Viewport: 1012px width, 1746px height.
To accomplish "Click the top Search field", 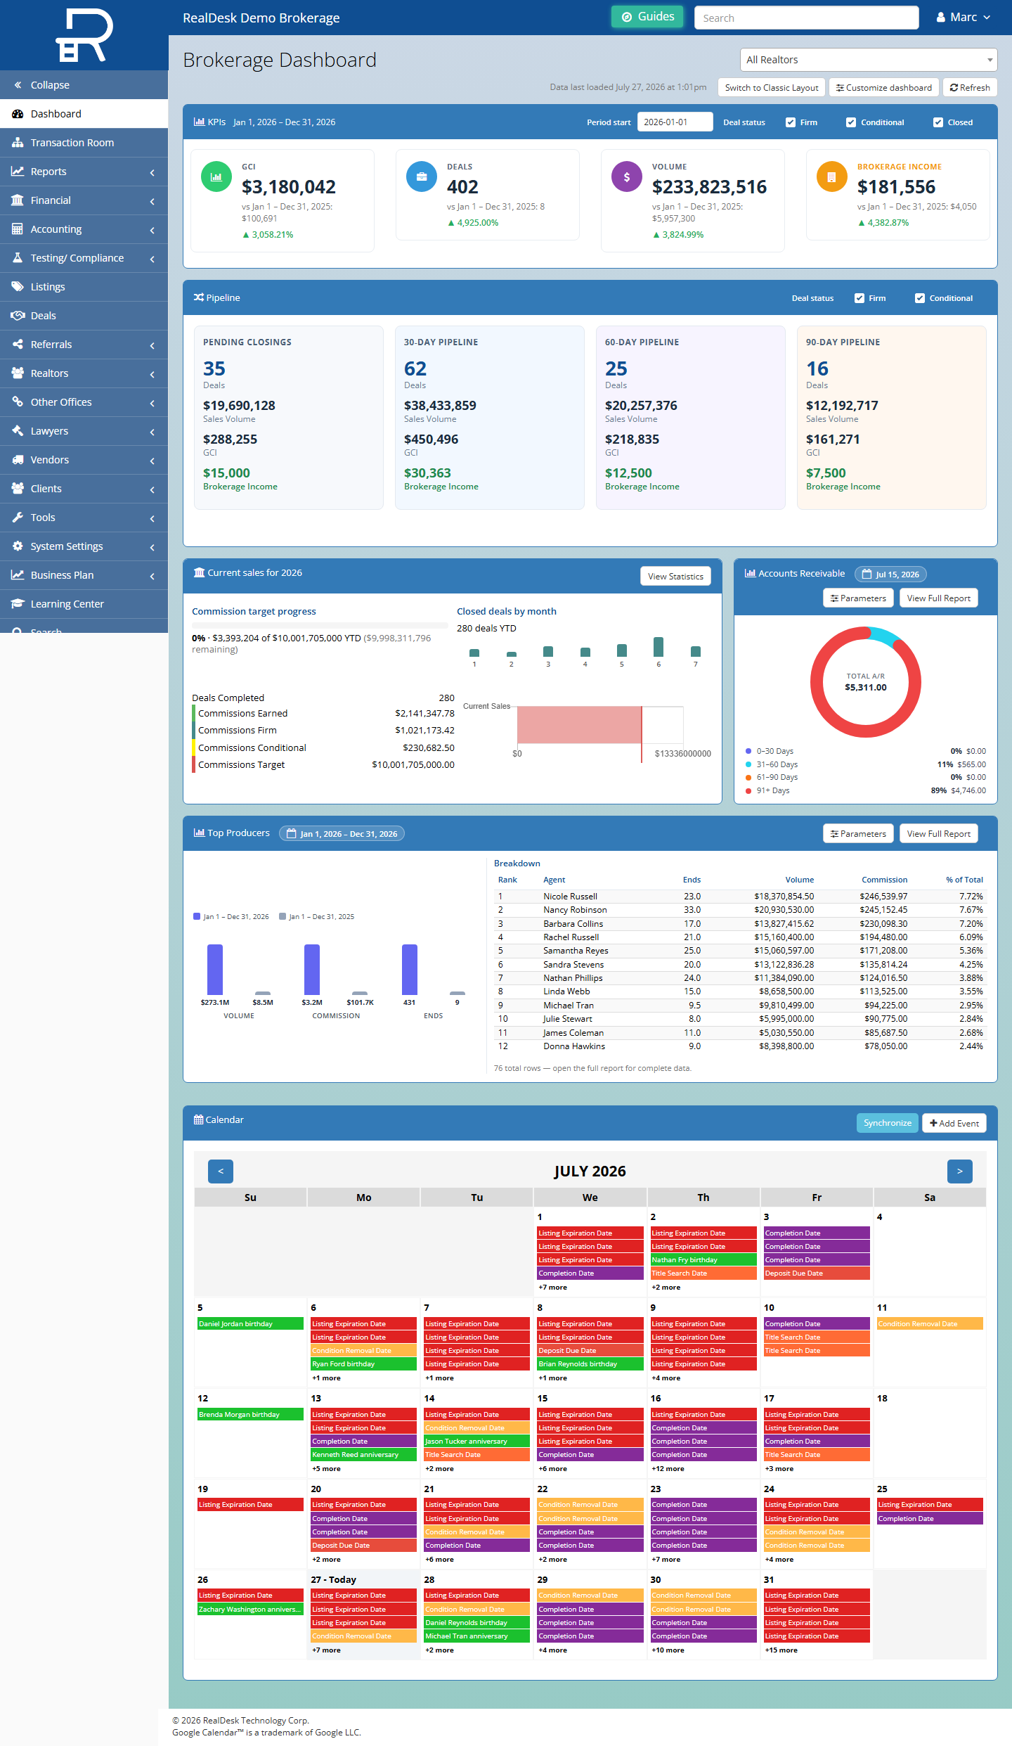I will (806, 18).
